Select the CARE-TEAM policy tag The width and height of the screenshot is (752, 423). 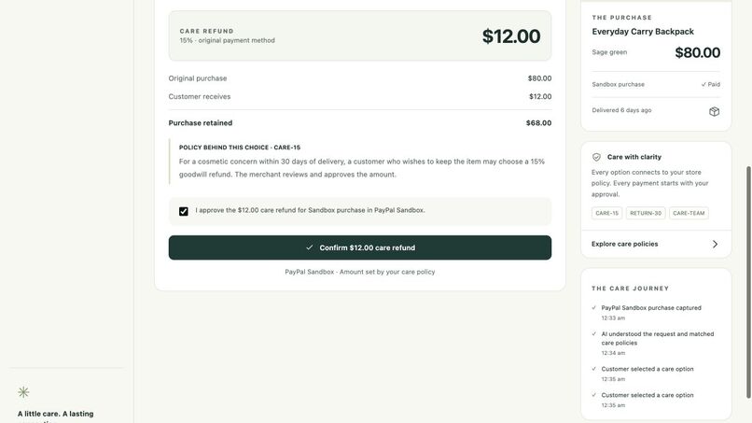click(689, 213)
